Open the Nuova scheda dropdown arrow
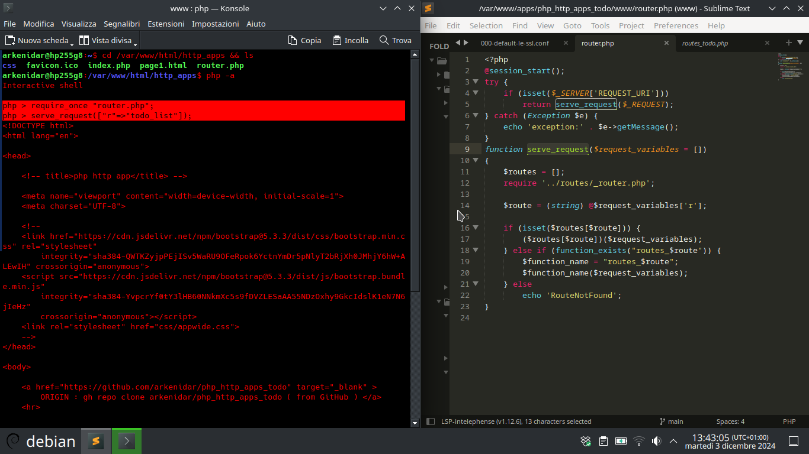809x454 pixels. pos(72,44)
